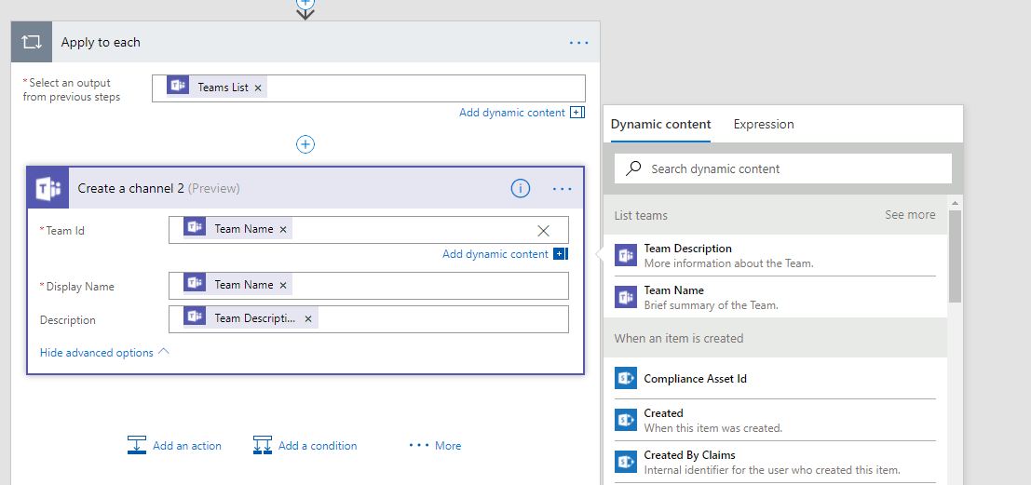Click Add dynamic content under Team Id
1031x485 pixels.
point(495,254)
